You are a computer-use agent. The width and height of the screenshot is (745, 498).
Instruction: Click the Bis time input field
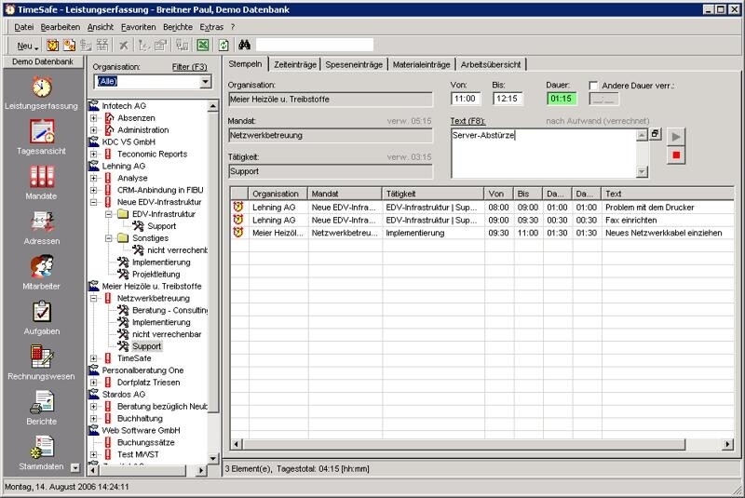[x=508, y=98]
